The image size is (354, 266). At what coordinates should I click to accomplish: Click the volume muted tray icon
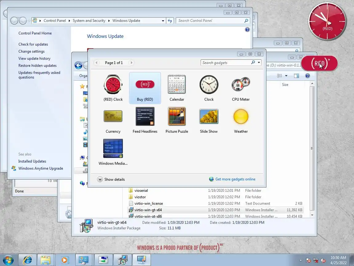click(x=323, y=260)
